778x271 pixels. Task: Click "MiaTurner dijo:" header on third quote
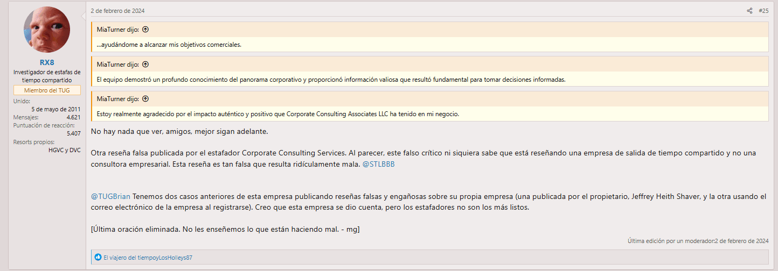pyautogui.click(x=119, y=99)
